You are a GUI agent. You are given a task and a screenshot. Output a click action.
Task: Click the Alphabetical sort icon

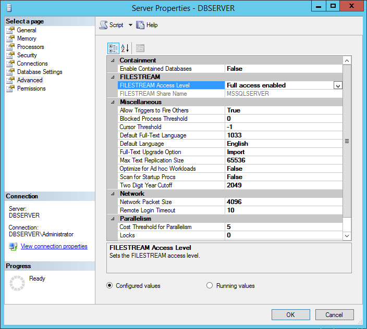pyautogui.click(x=125, y=48)
